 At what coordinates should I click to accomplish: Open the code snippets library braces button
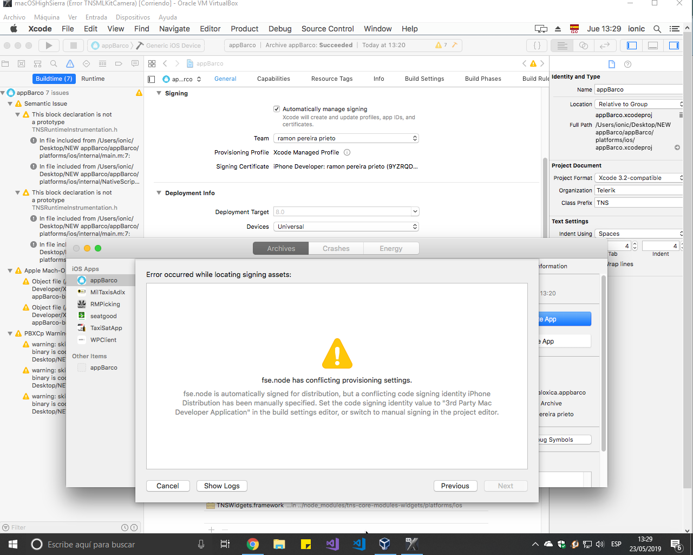[x=537, y=46]
